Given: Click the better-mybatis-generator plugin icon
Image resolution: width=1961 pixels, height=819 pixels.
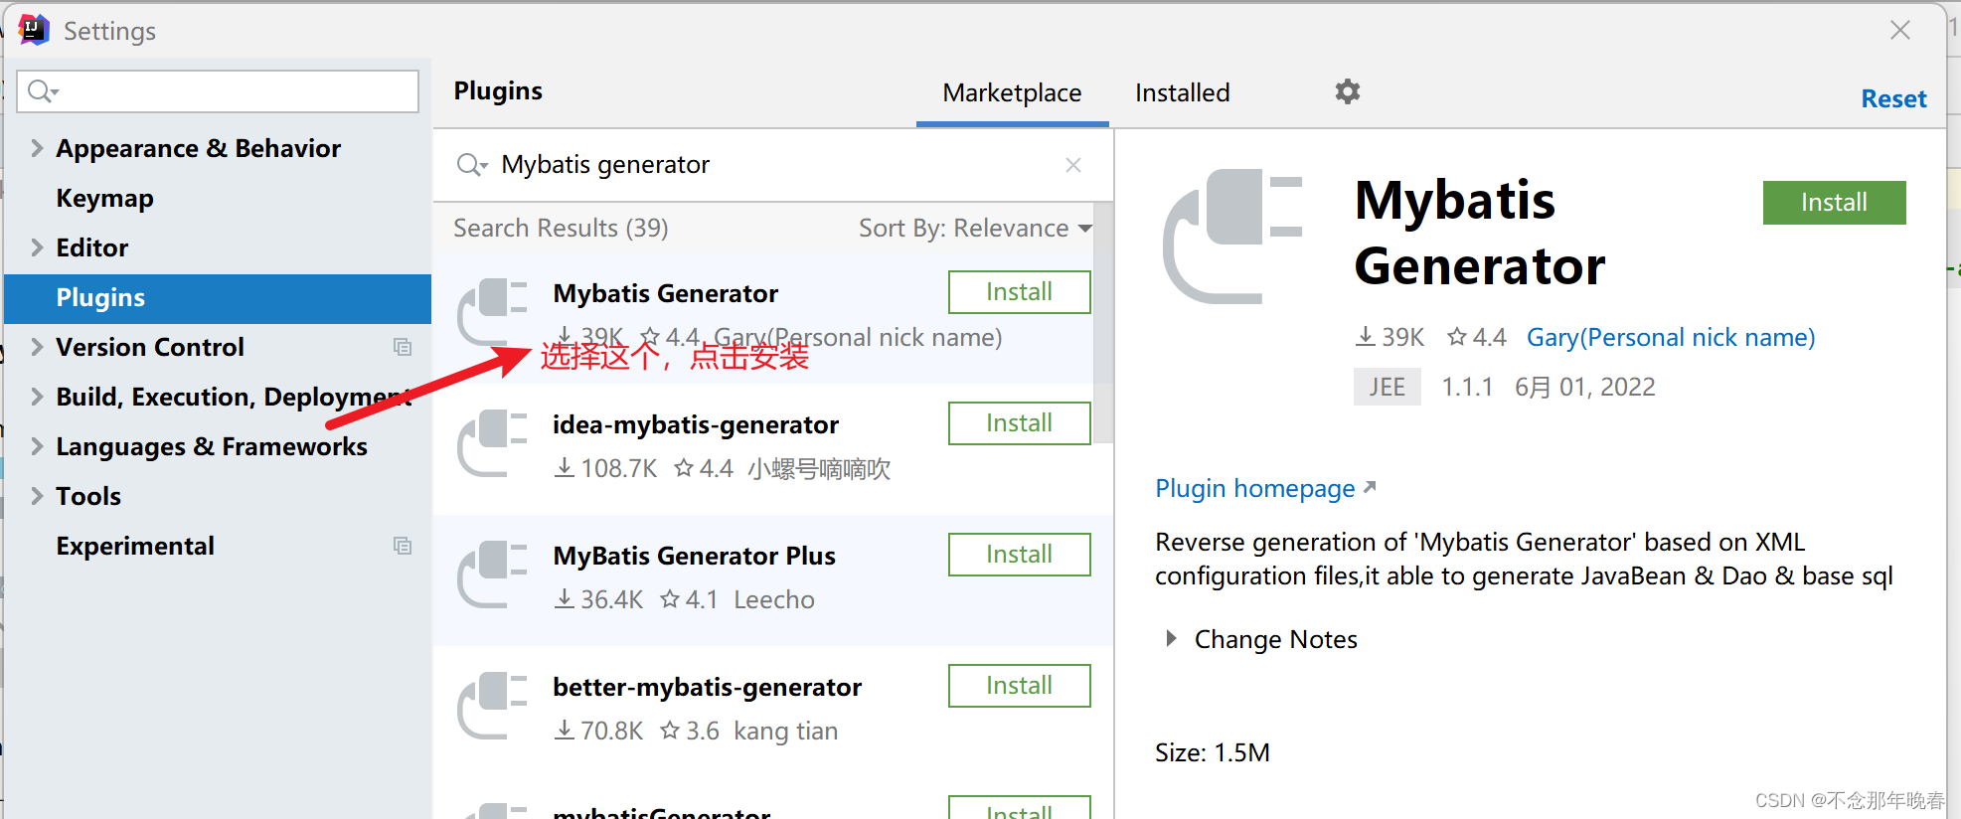Looking at the screenshot, I should 492,705.
